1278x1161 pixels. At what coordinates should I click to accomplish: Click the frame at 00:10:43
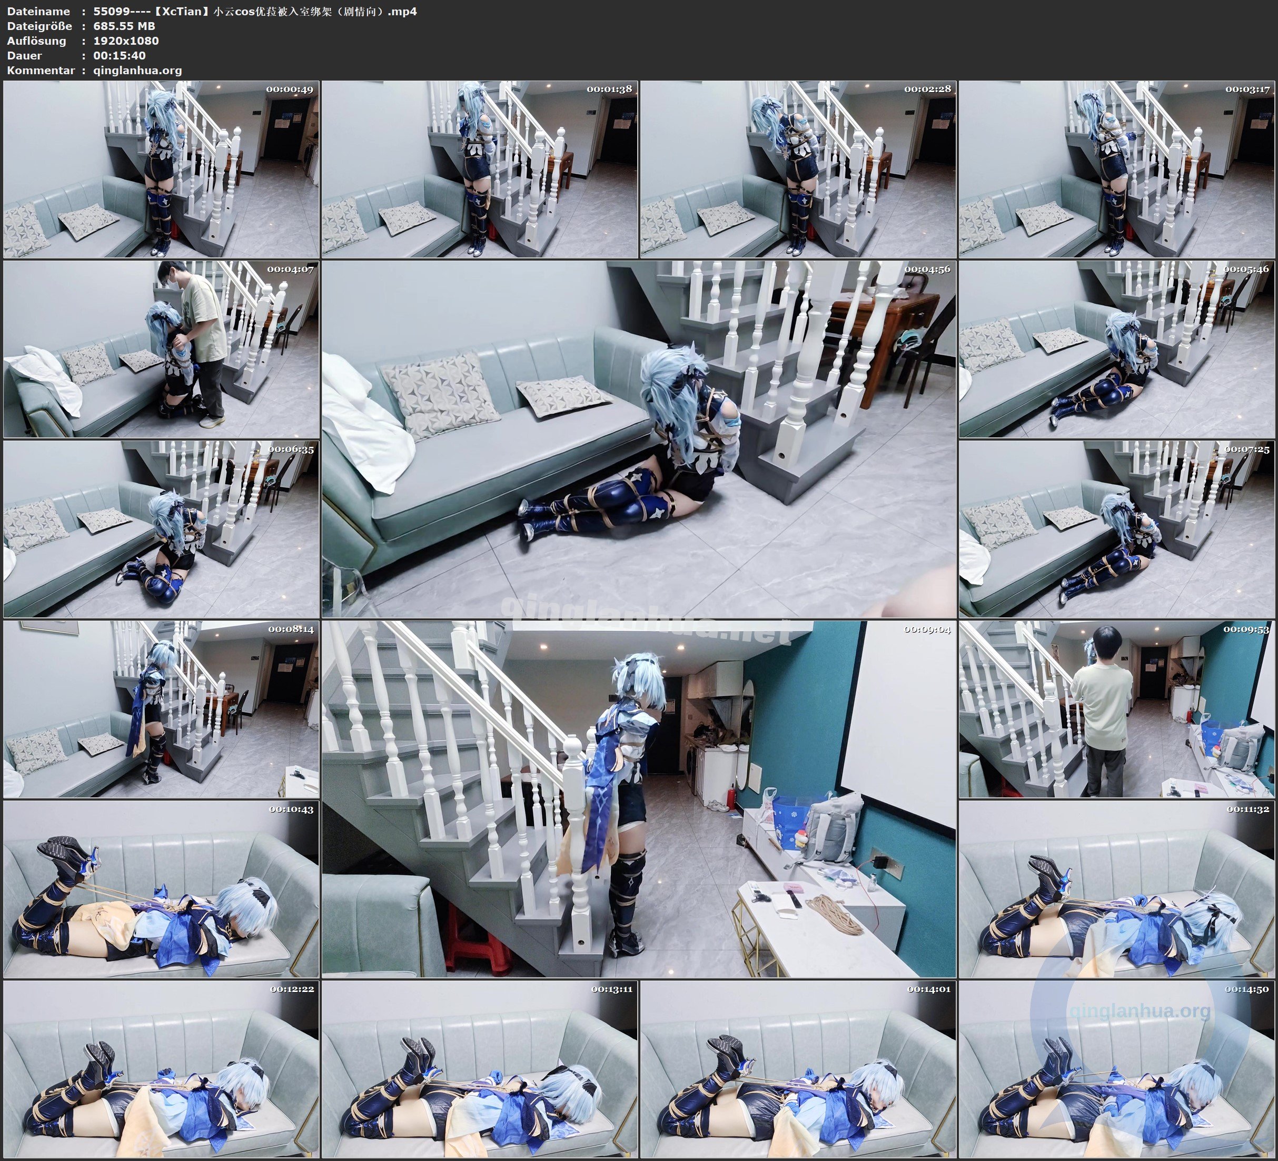tap(161, 889)
